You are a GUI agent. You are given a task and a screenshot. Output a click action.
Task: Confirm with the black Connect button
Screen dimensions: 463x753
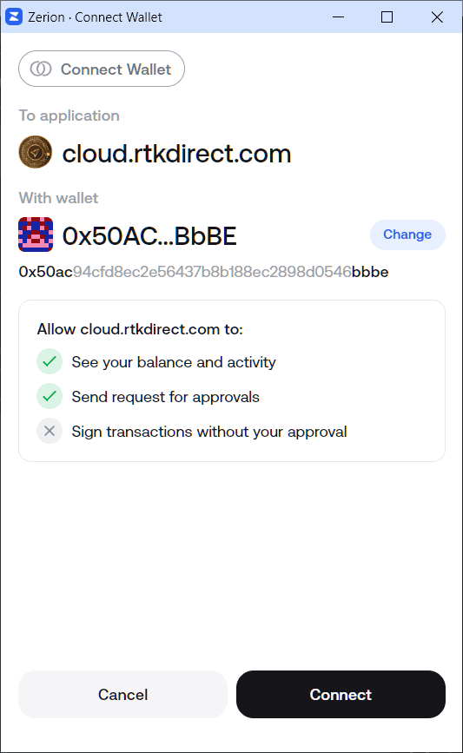pyautogui.click(x=341, y=695)
